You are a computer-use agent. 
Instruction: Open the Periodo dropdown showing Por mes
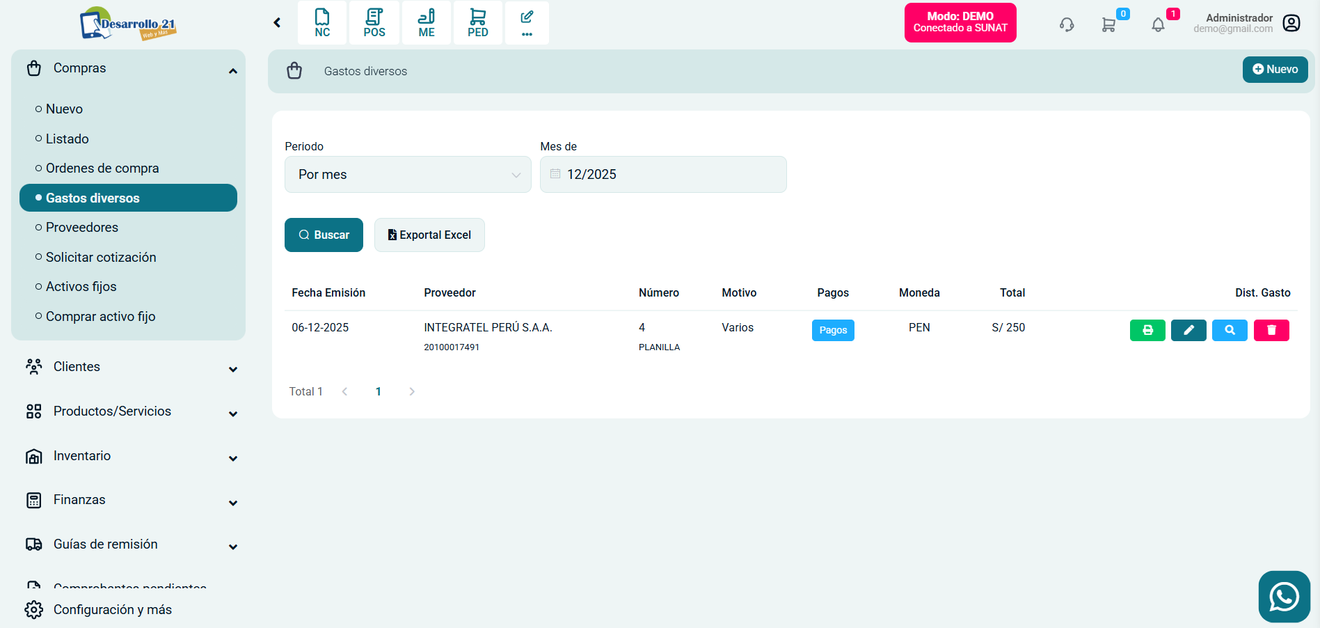click(408, 175)
